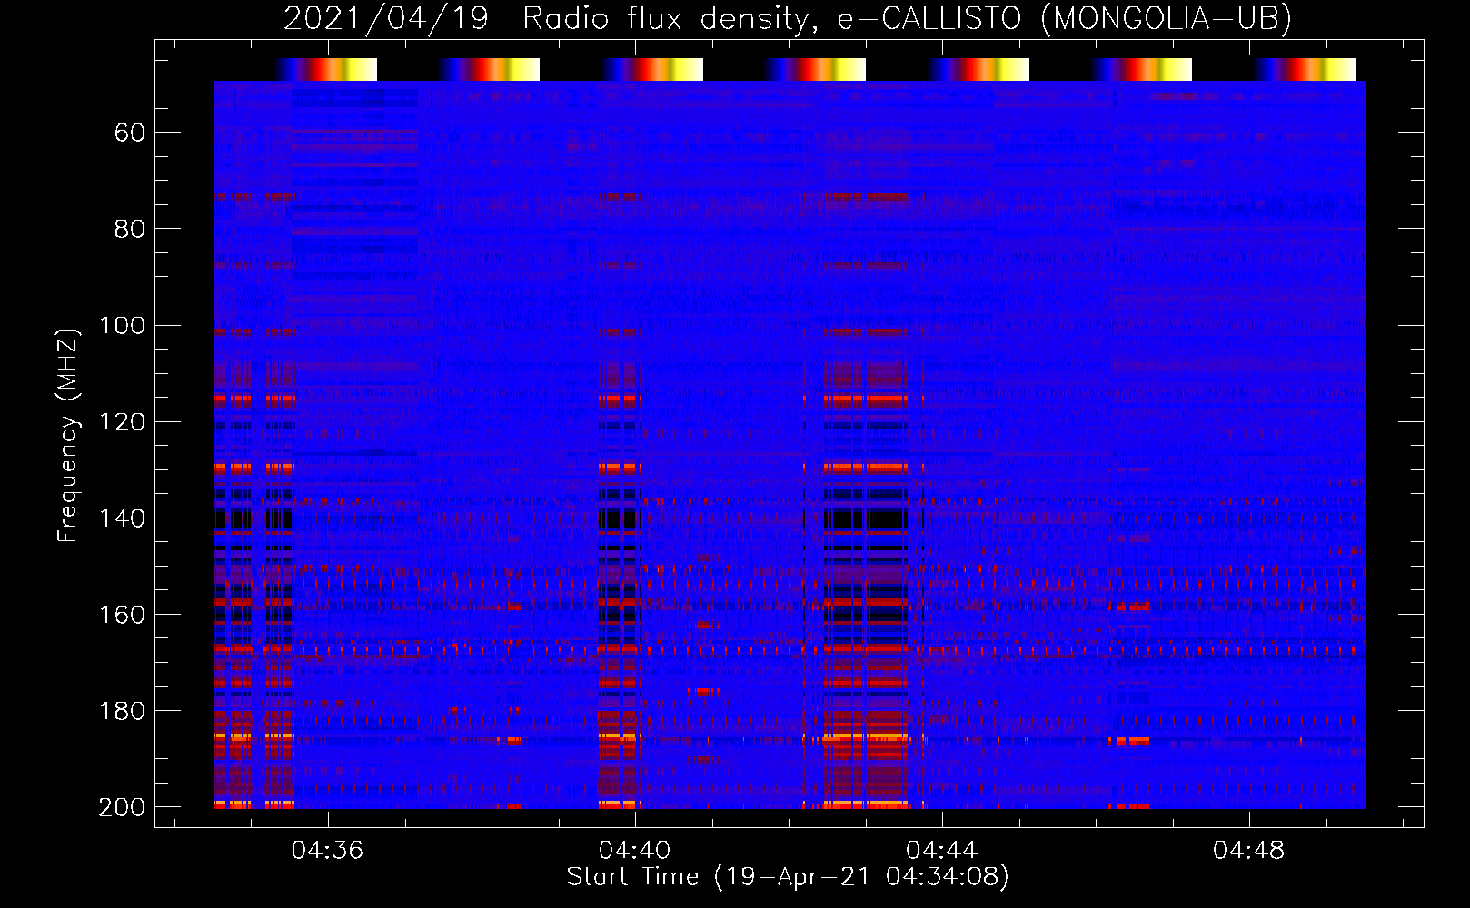Click the color scale bar above the 04:44 tick

tap(979, 69)
